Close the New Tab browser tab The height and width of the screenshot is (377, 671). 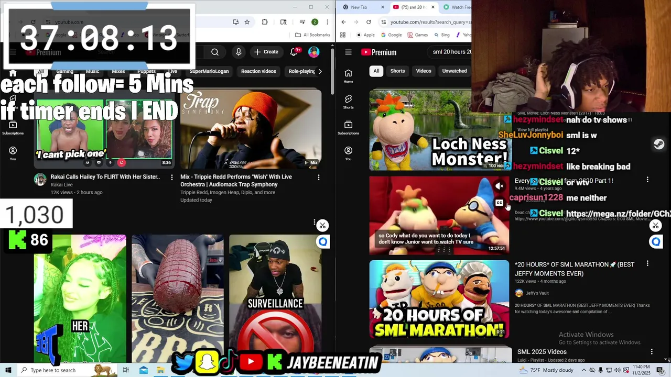(383, 7)
